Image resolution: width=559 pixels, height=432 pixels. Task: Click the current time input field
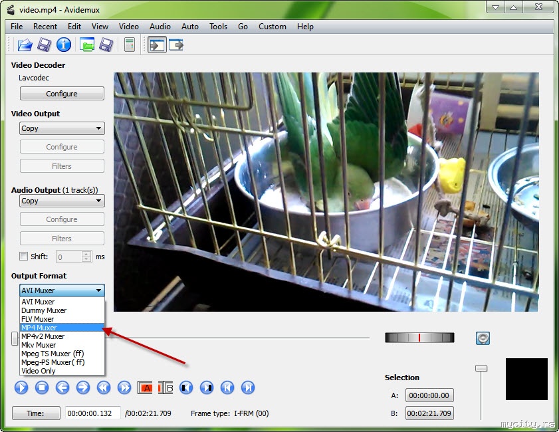[92, 413]
